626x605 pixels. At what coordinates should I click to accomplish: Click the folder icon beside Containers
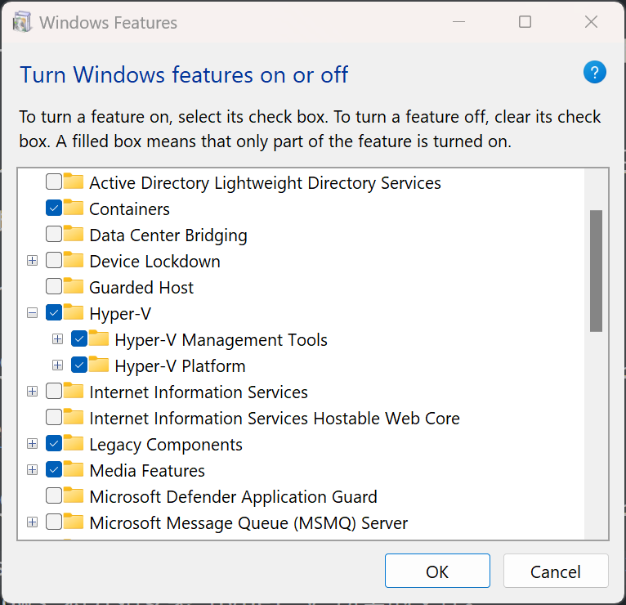[74, 208]
